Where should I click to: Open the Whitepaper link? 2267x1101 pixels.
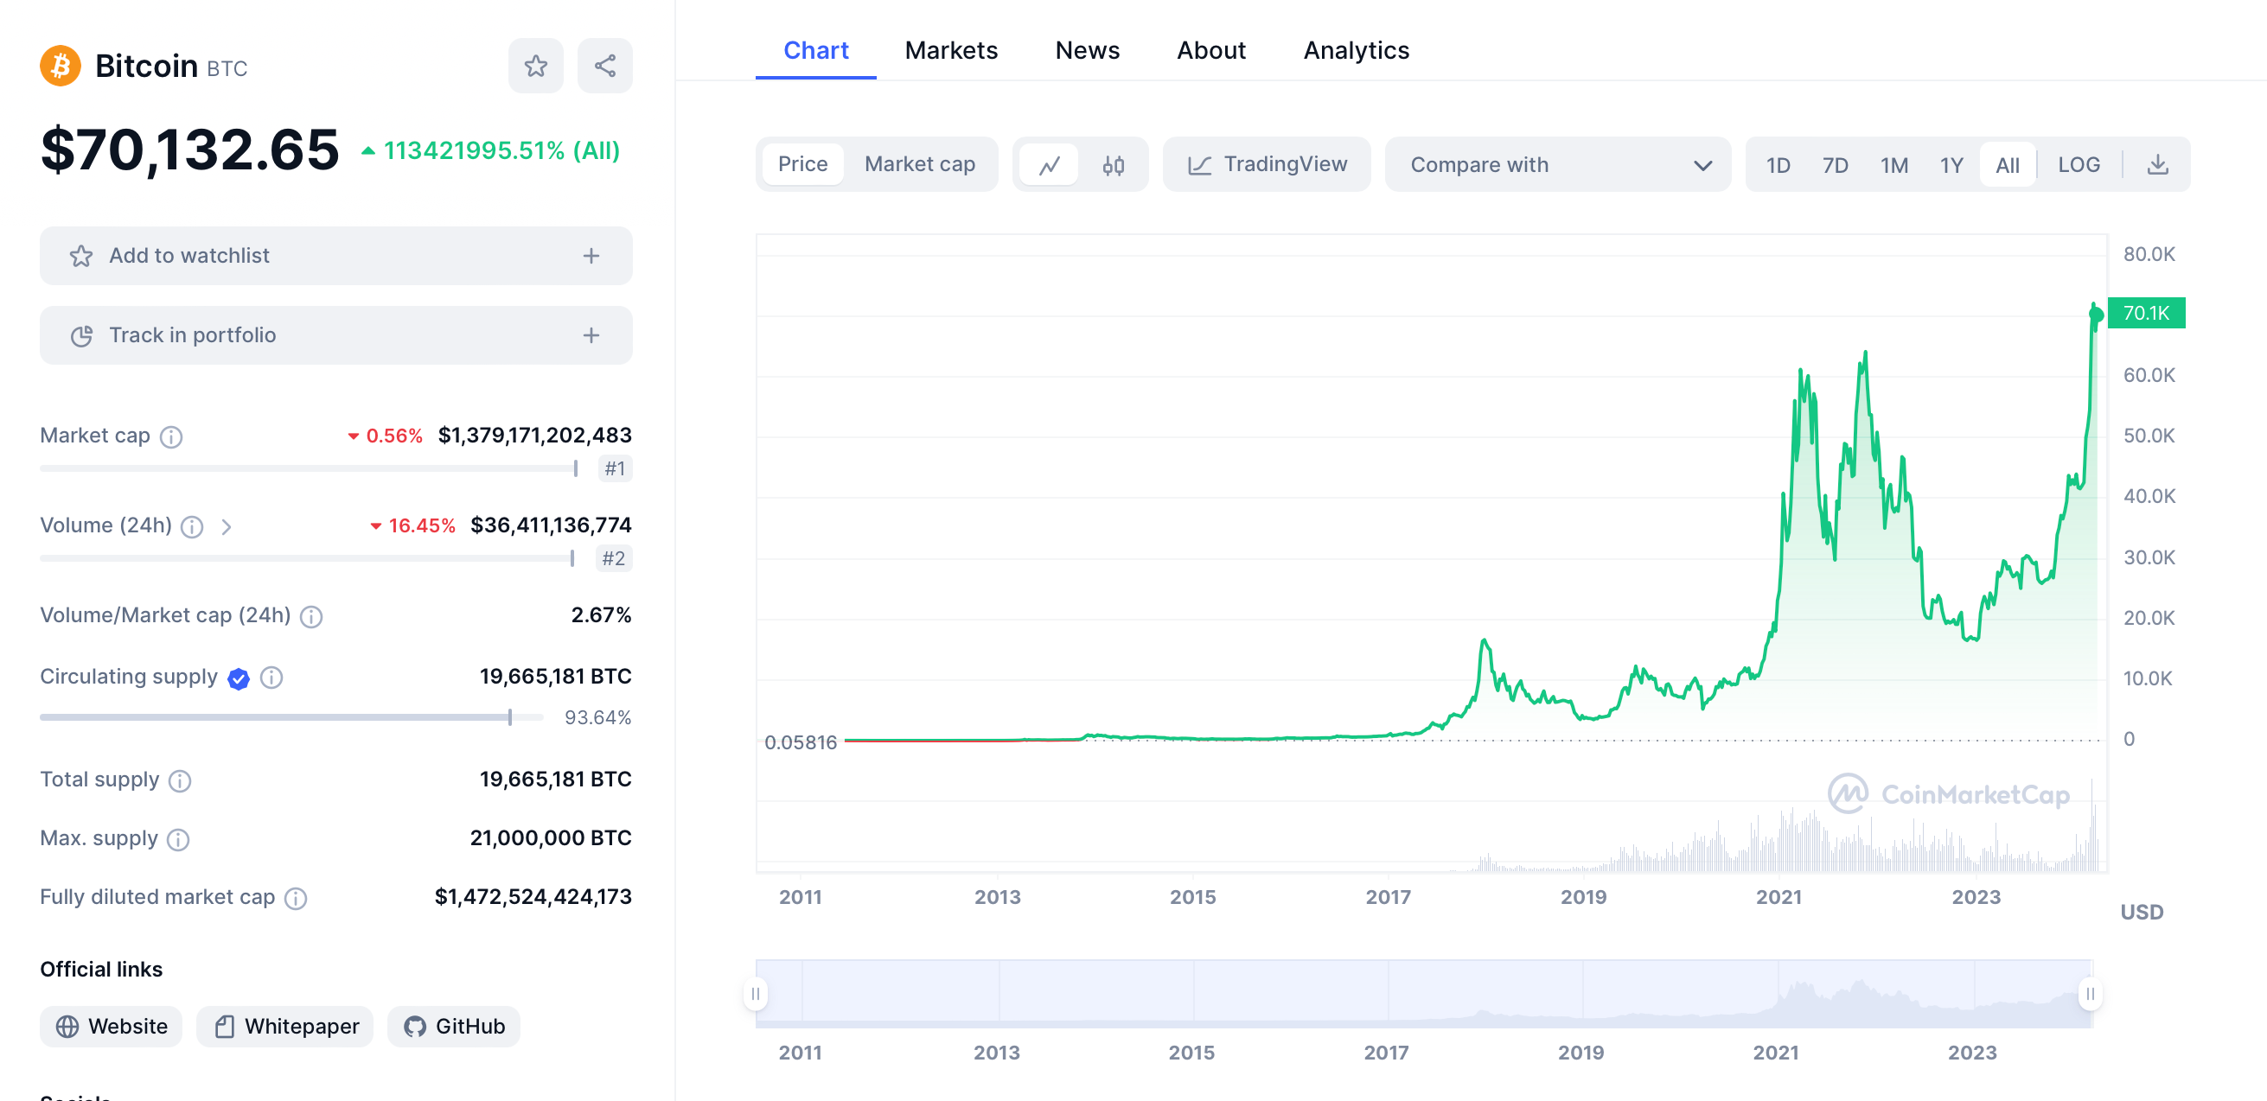(285, 1027)
